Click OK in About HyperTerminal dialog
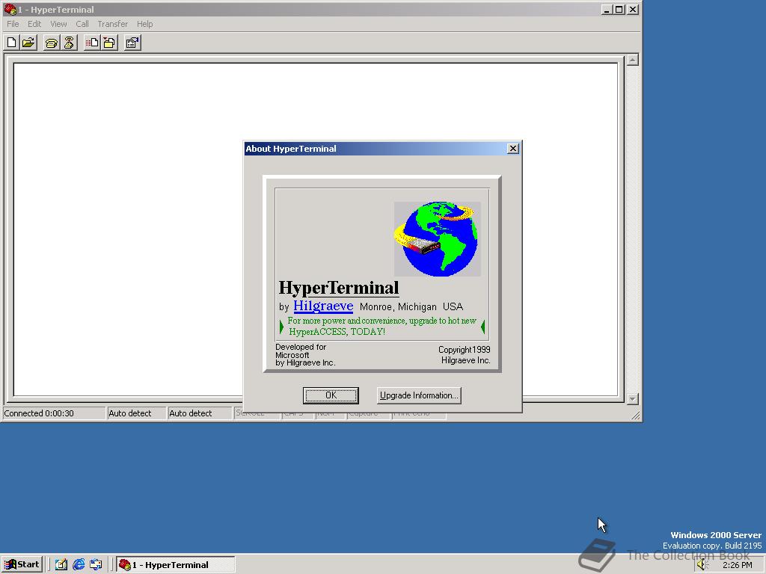This screenshot has width=766, height=574. [x=331, y=395]
